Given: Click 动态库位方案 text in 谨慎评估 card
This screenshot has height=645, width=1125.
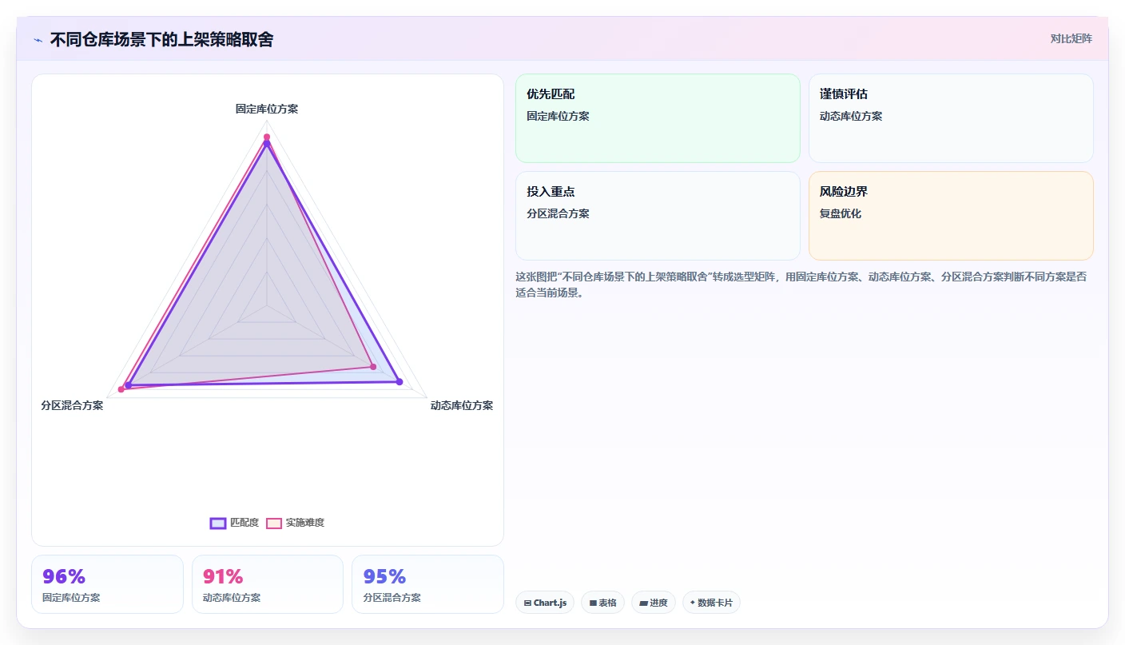Looking at the screenshot, I should [851, 116].
